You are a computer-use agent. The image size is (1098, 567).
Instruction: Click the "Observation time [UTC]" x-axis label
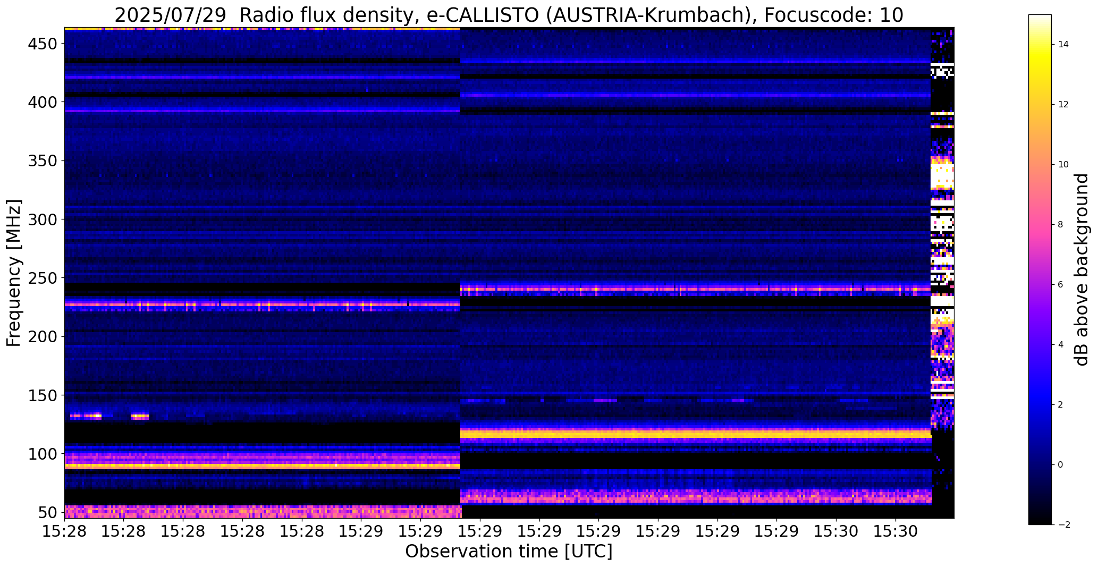pos(509,551)
